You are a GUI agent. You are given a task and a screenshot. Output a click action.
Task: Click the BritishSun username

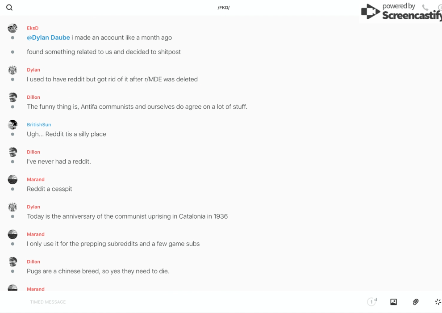point(39,125)
